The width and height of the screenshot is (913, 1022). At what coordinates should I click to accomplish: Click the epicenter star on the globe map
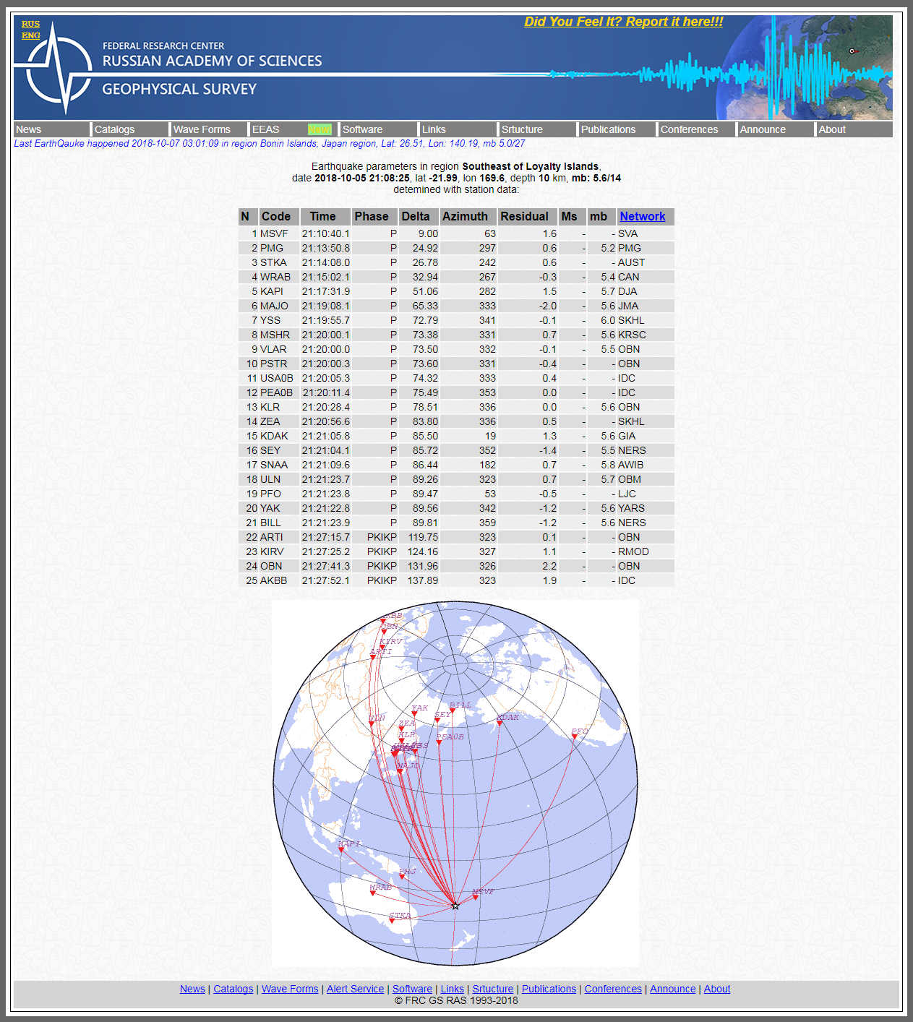(x=455, y=906)
